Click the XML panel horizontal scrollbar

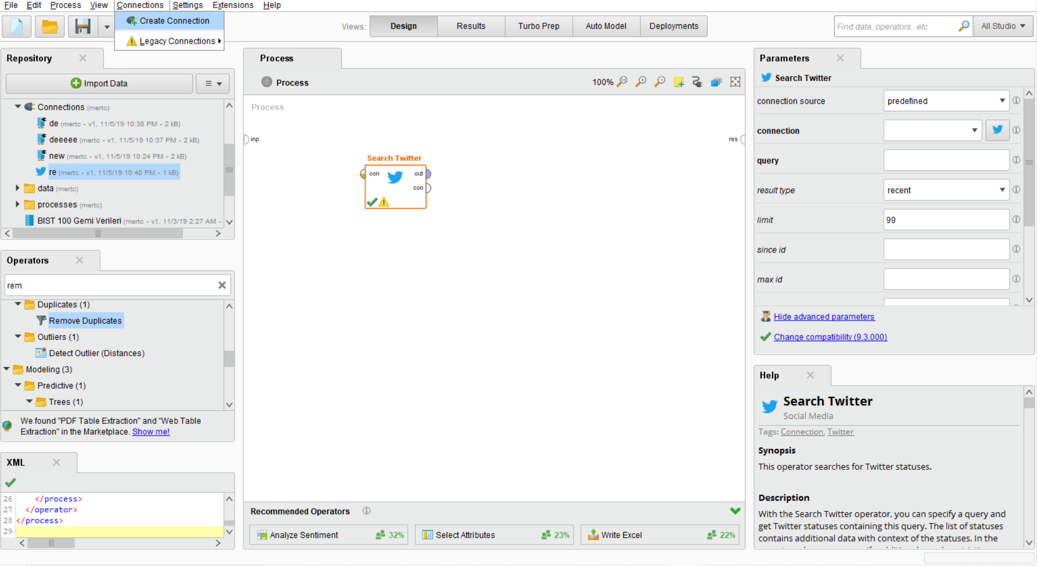(x=51, y=543)
